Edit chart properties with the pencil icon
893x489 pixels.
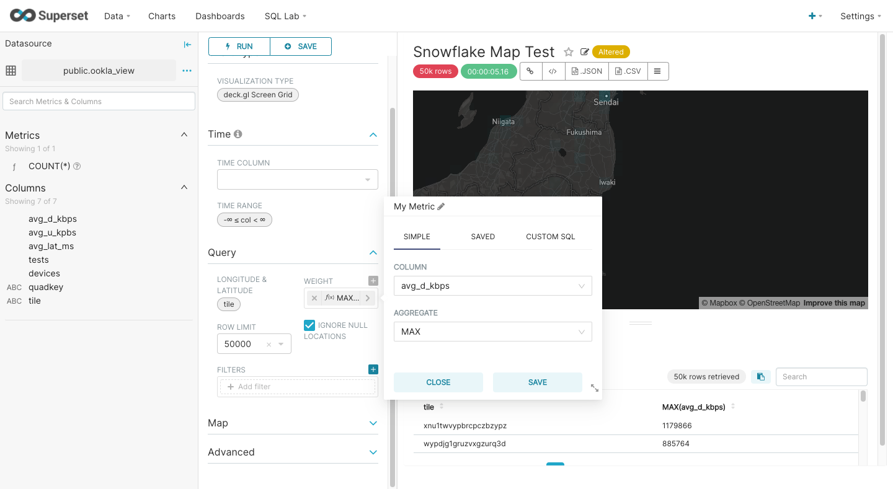tap(584, 52)
